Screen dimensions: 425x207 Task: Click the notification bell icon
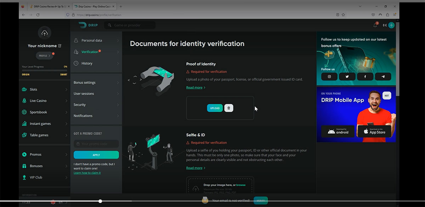pyautogui.click(x=375, y=25)
